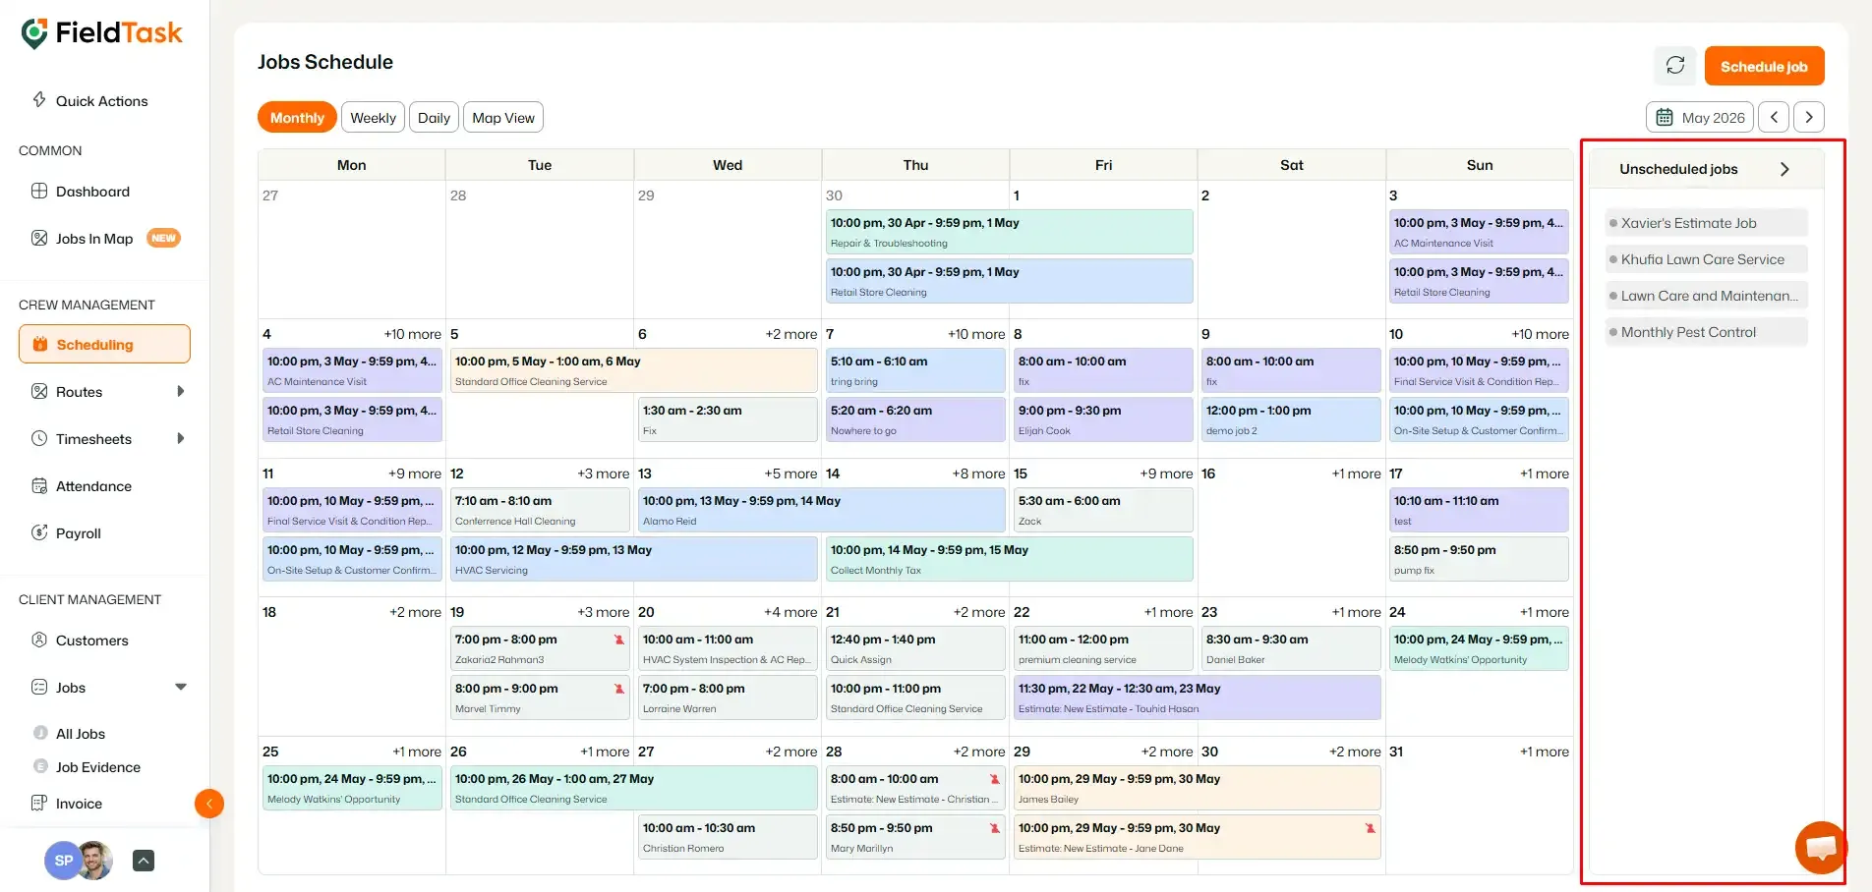Screen dimensions: 1872x892
Task: Switch to Map View tab
Action: (x=503, y=117)
